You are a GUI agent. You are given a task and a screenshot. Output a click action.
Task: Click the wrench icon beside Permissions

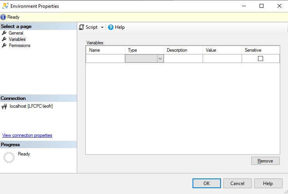(x=4, y=45)
